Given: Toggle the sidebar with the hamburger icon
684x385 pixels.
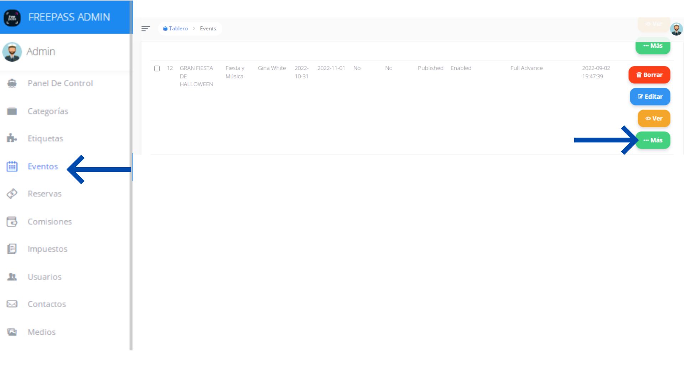Looking at the screenshot, I should pyautogui.click(x=146, y=29).
